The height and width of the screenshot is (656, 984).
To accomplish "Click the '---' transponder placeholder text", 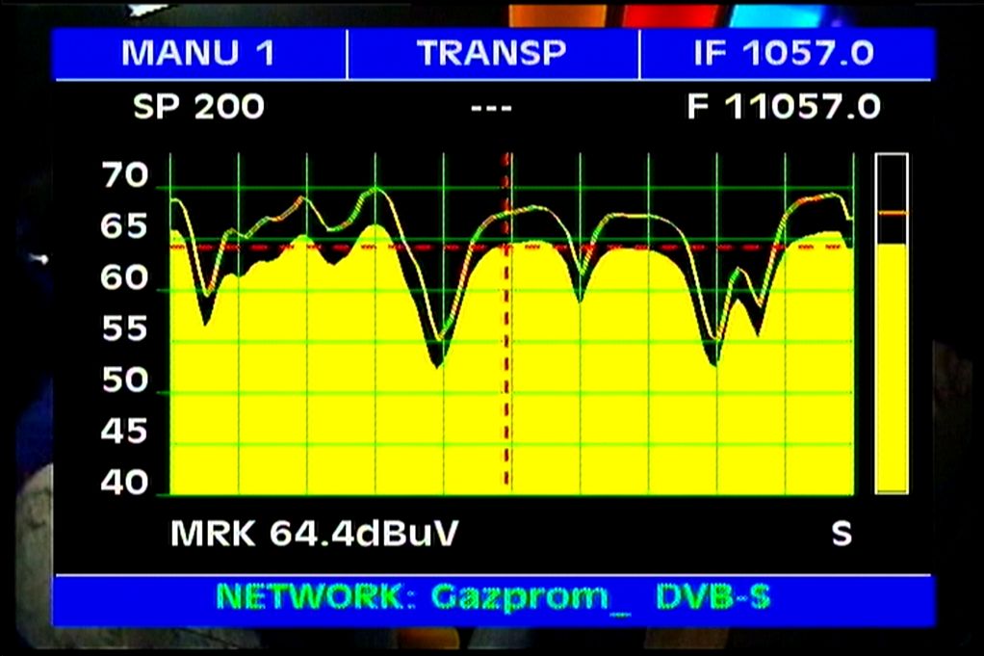I will [x=492, y=108].
